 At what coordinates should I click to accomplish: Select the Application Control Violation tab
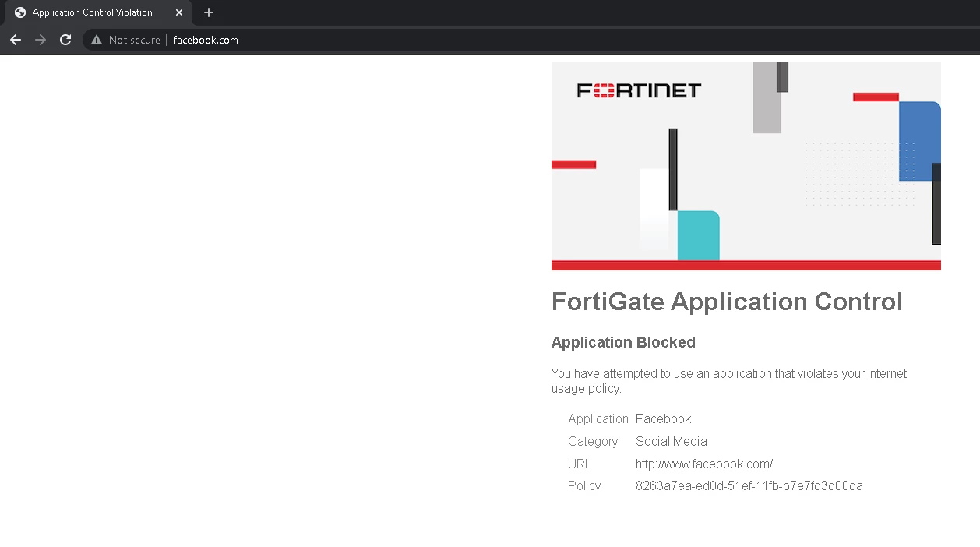pos(97,12)
